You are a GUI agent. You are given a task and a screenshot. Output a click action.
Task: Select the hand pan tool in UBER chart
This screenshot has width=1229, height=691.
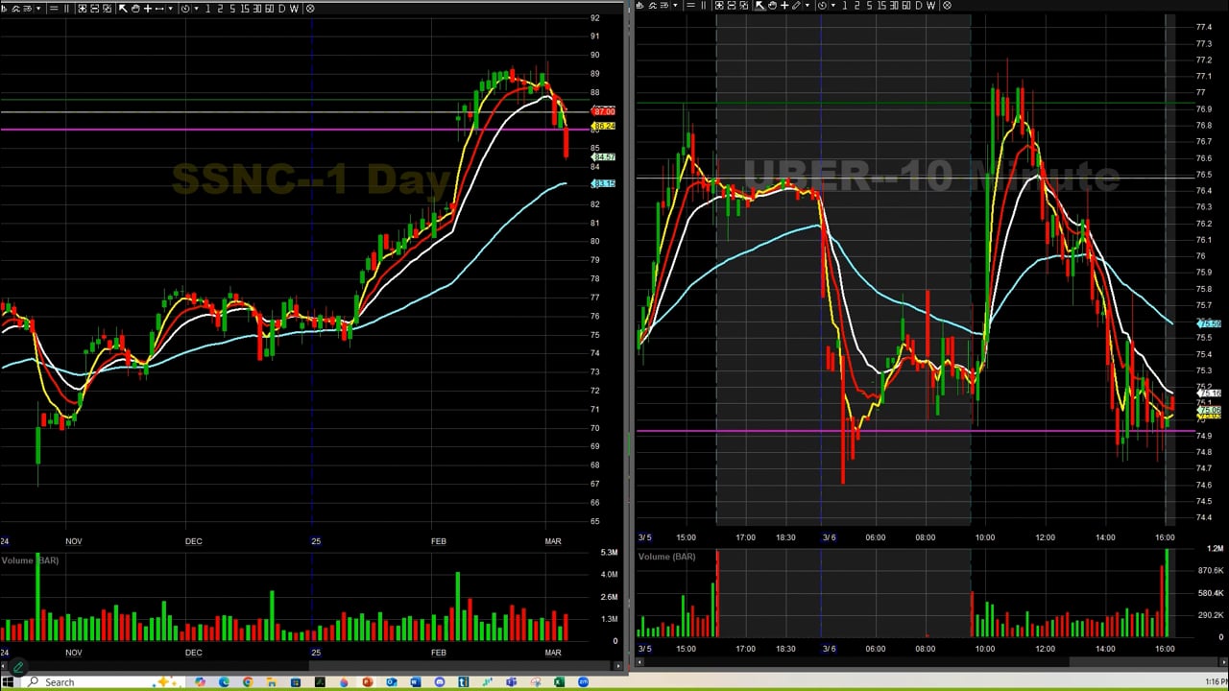pyautogui.click(x=773, y=6)
